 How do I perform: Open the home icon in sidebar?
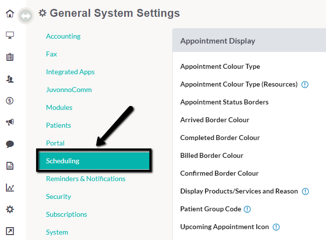click(10, 13)
